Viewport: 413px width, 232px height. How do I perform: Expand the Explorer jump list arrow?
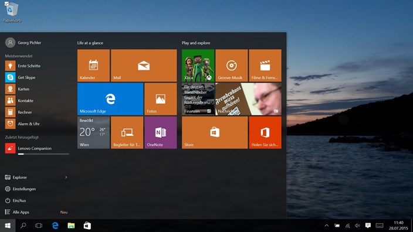click(x=66, y=178)
